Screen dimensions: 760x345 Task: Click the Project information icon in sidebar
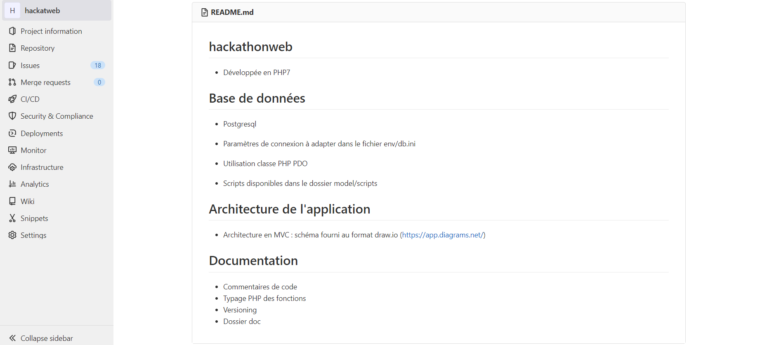click(12, 31)
